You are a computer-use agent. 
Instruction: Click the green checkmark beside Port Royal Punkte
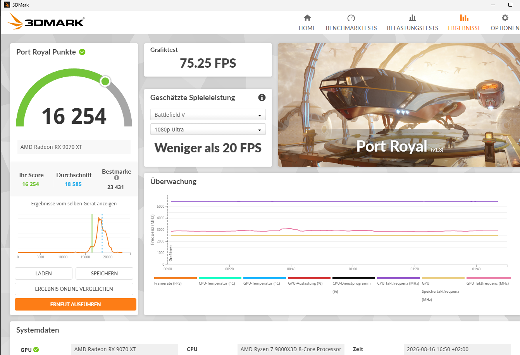82,52
